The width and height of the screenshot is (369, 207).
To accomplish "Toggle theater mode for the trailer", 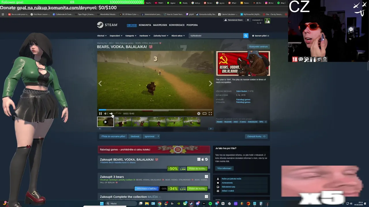I will pos(204,114).
